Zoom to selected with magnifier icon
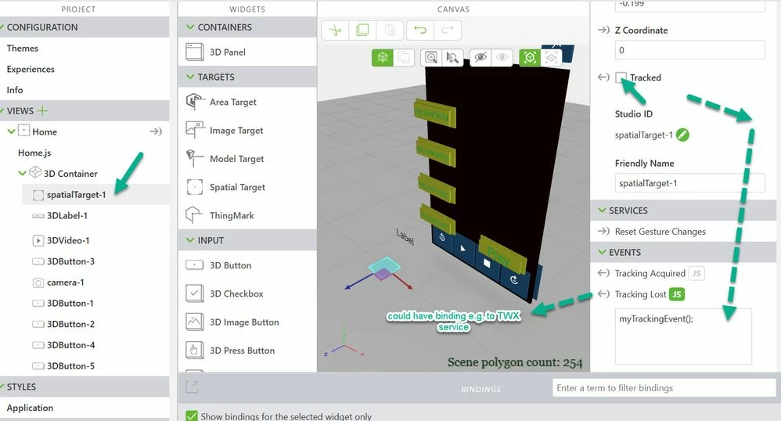 [x=452, y=58]
